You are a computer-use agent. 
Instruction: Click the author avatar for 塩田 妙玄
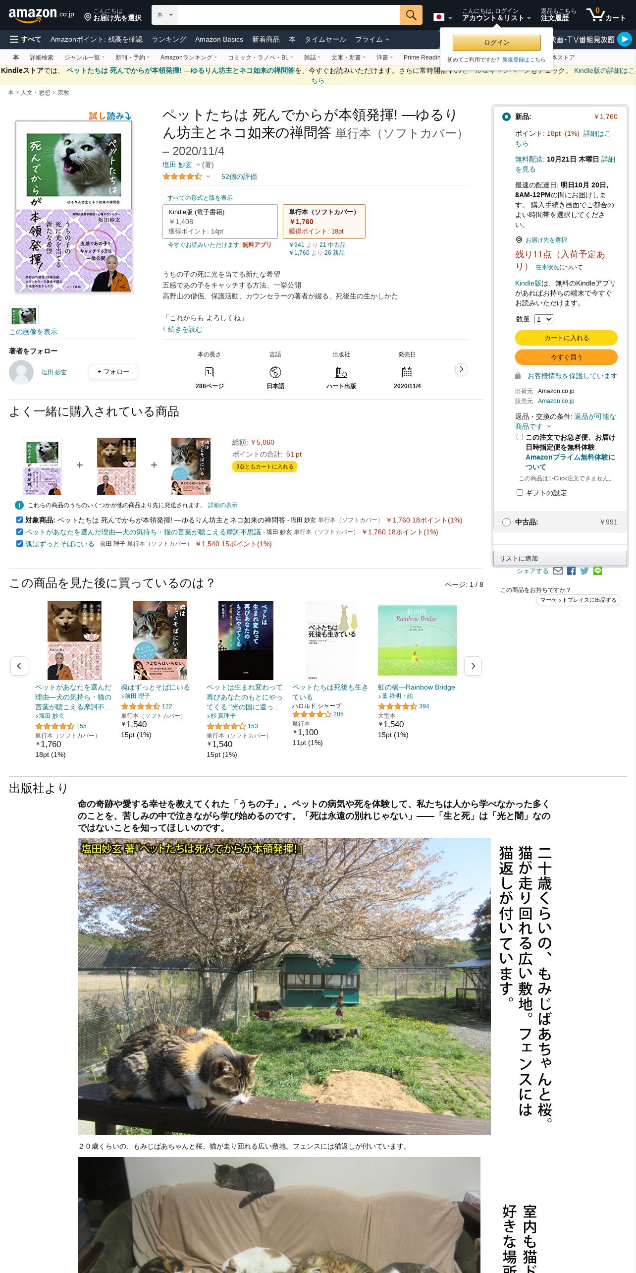21,372
